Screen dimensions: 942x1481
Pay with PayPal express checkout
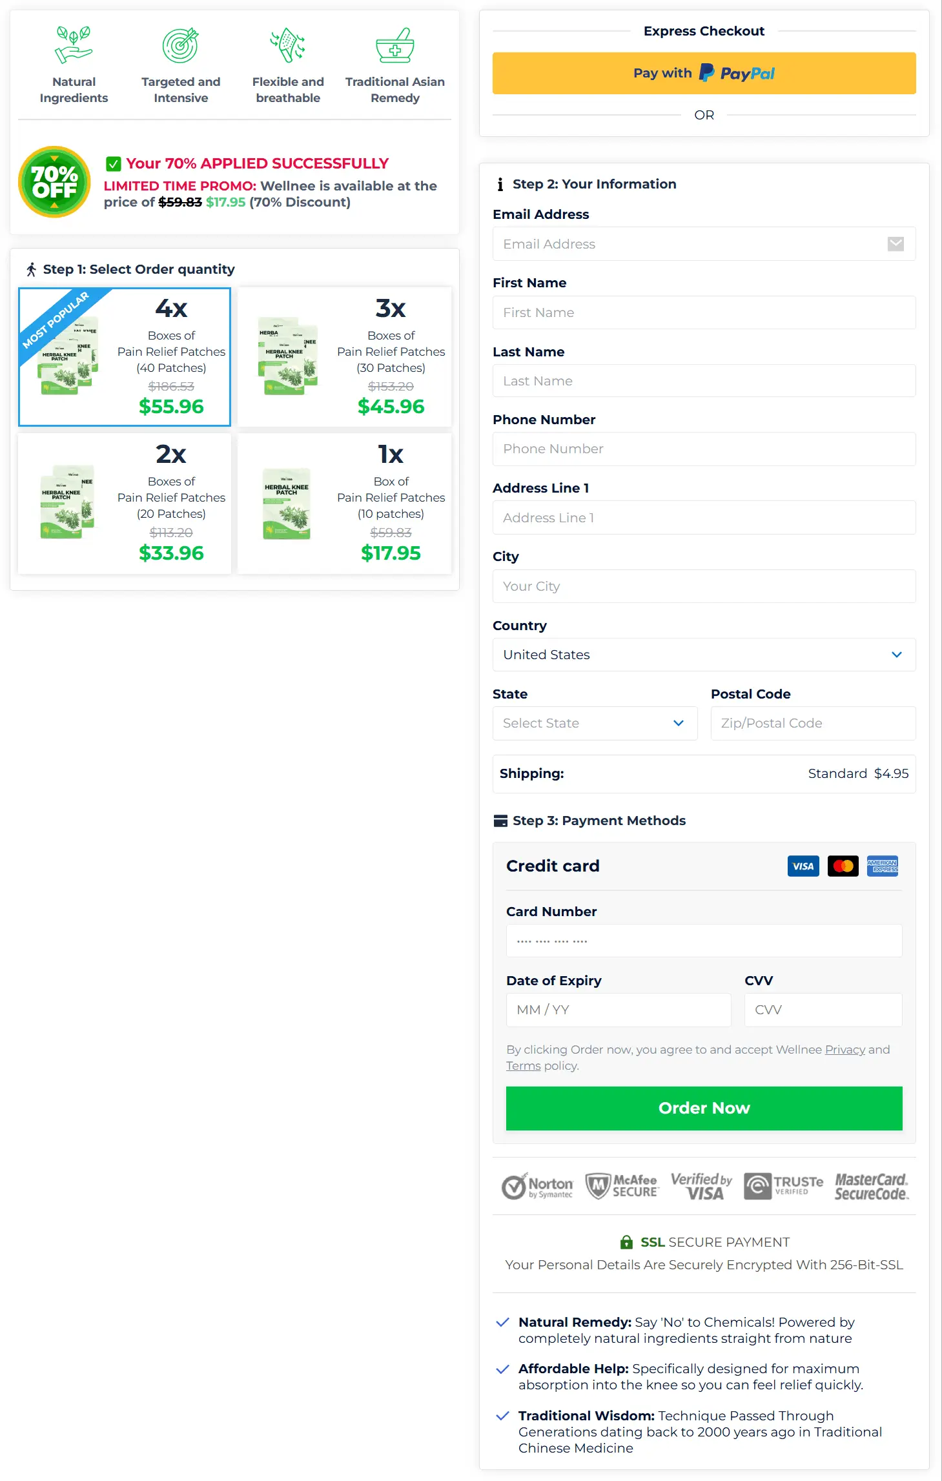[x=704, y=73]
